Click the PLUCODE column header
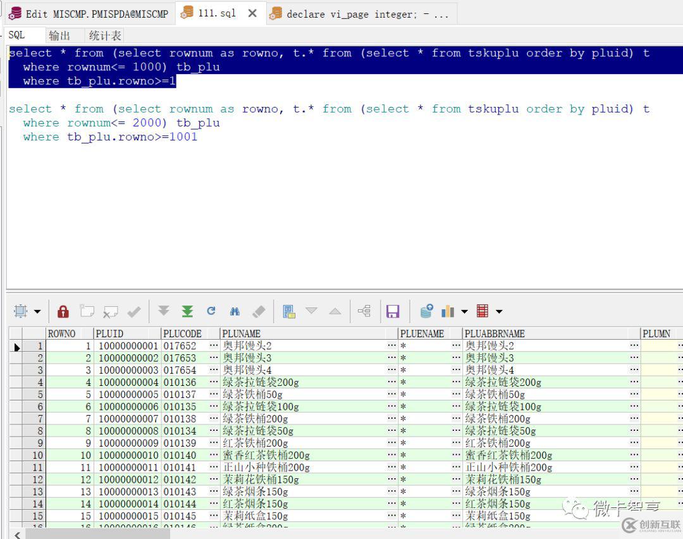The image size is (683, 539). click(x=182, y=333)
